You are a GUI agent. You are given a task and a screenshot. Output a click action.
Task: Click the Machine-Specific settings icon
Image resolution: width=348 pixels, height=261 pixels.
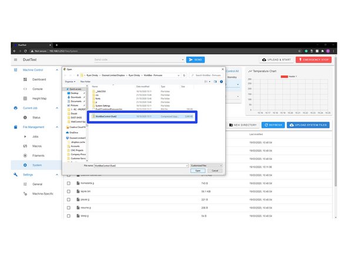point(25,194)
